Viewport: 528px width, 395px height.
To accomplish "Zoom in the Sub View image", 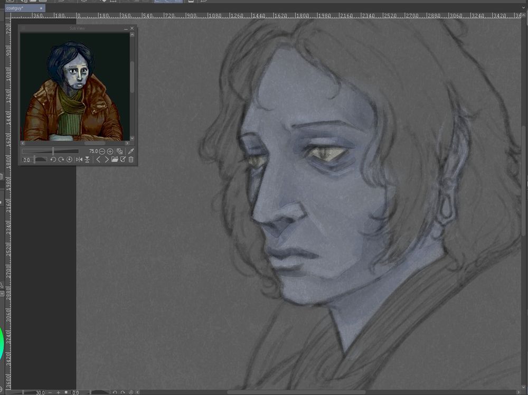I will (110, 151).
